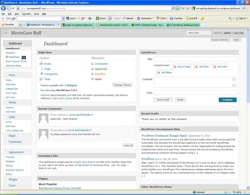
Task: Click nima's avatar in Recent Comments
Action: [43, 134]
